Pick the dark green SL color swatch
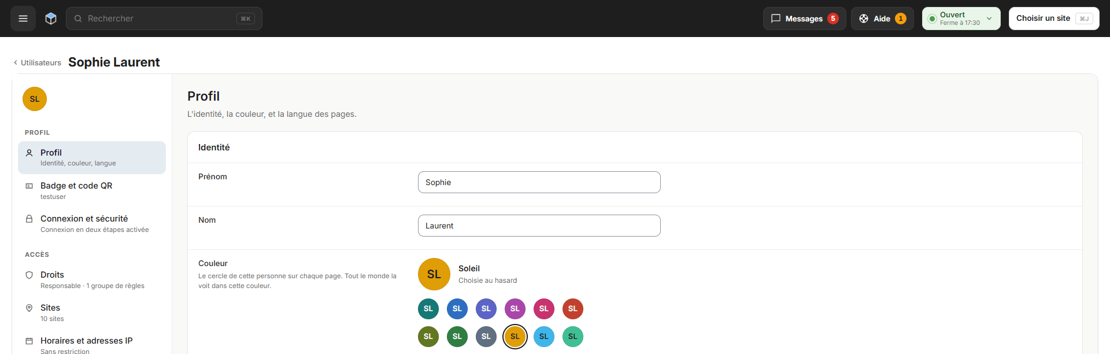 457,337
